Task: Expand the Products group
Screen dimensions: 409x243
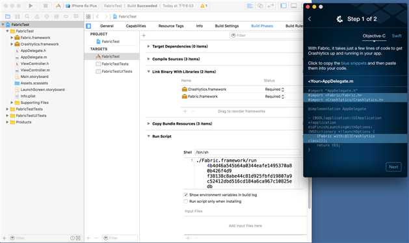Action: (x=7, y=122)
